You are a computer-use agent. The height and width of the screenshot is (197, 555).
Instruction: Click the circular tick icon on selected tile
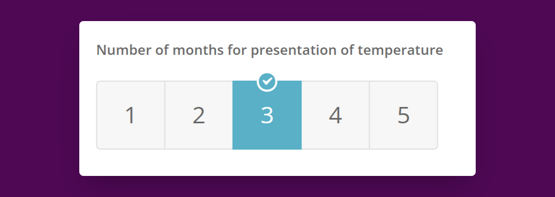tap(267, 82)
